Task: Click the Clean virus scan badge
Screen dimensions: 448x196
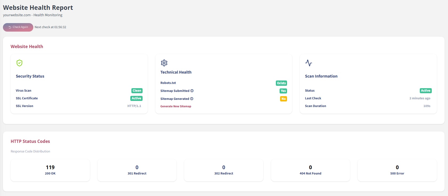Action: click(137, 91)
